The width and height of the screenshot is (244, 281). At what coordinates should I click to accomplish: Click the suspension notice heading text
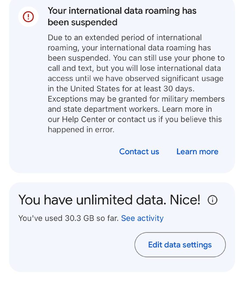click(x=122, y=16)
